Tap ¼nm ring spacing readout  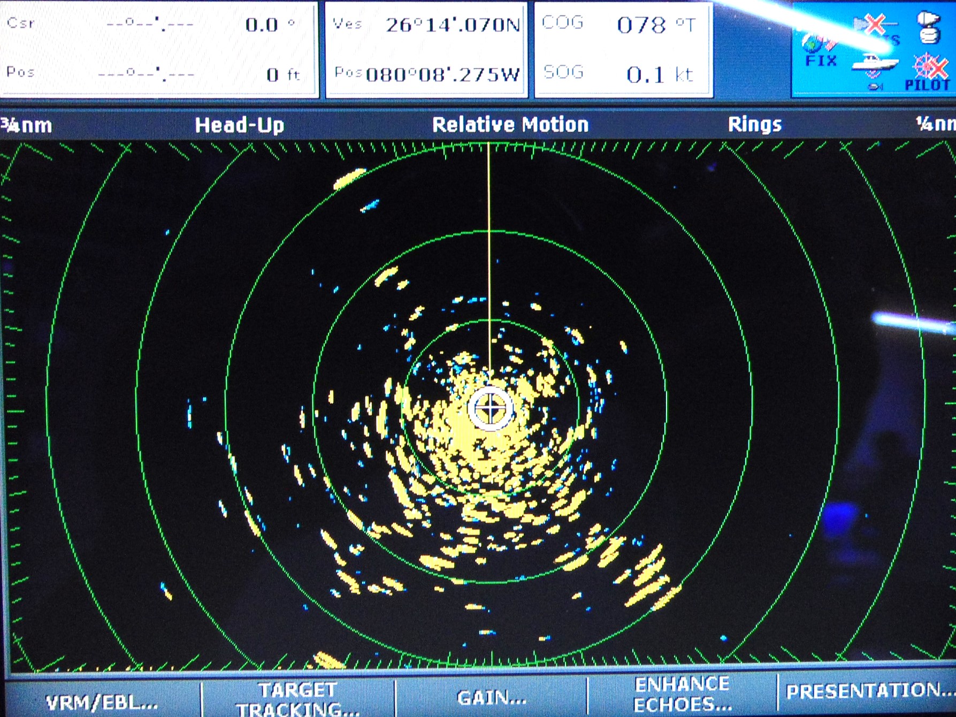tap(935, 124)
